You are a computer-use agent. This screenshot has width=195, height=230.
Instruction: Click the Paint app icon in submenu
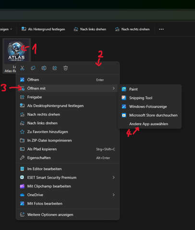tap(124, 89)
